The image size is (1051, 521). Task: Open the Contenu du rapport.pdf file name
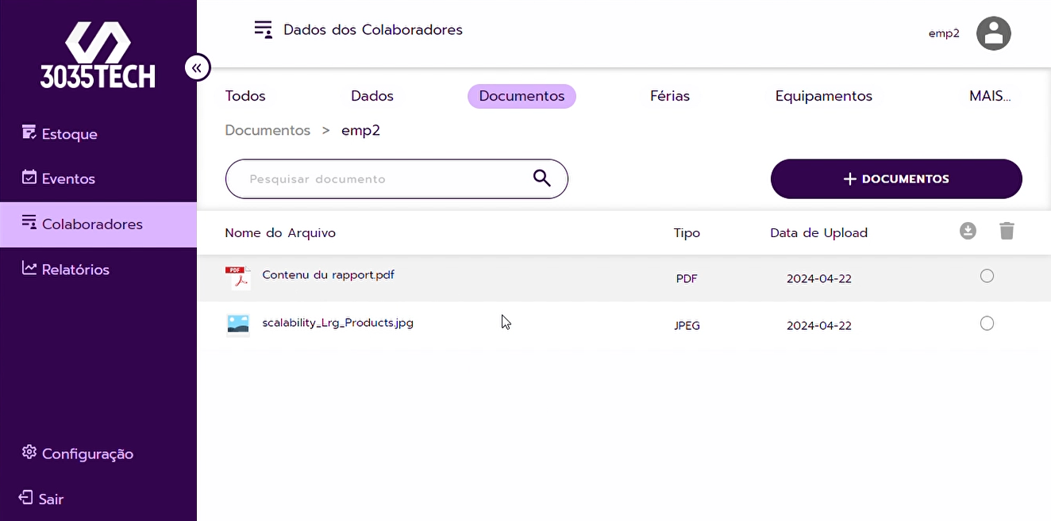tap(329, 275)
